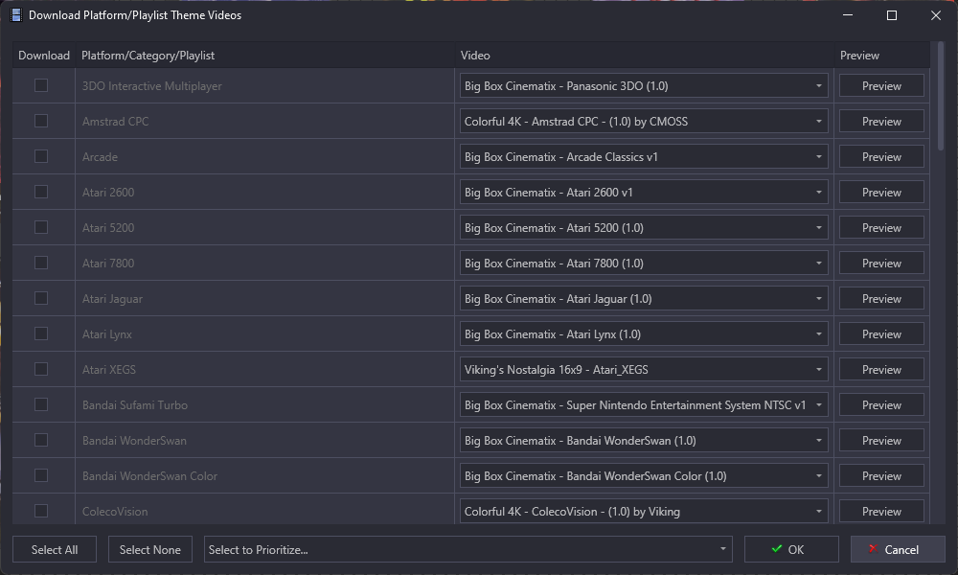Click the Preview column header

882,55
